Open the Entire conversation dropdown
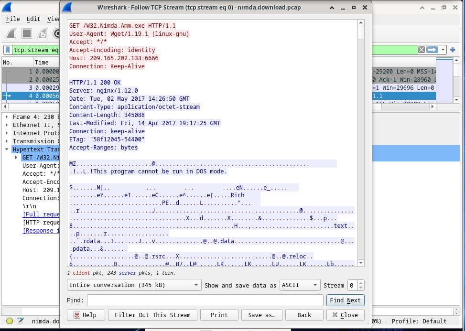 pos(134,285)
